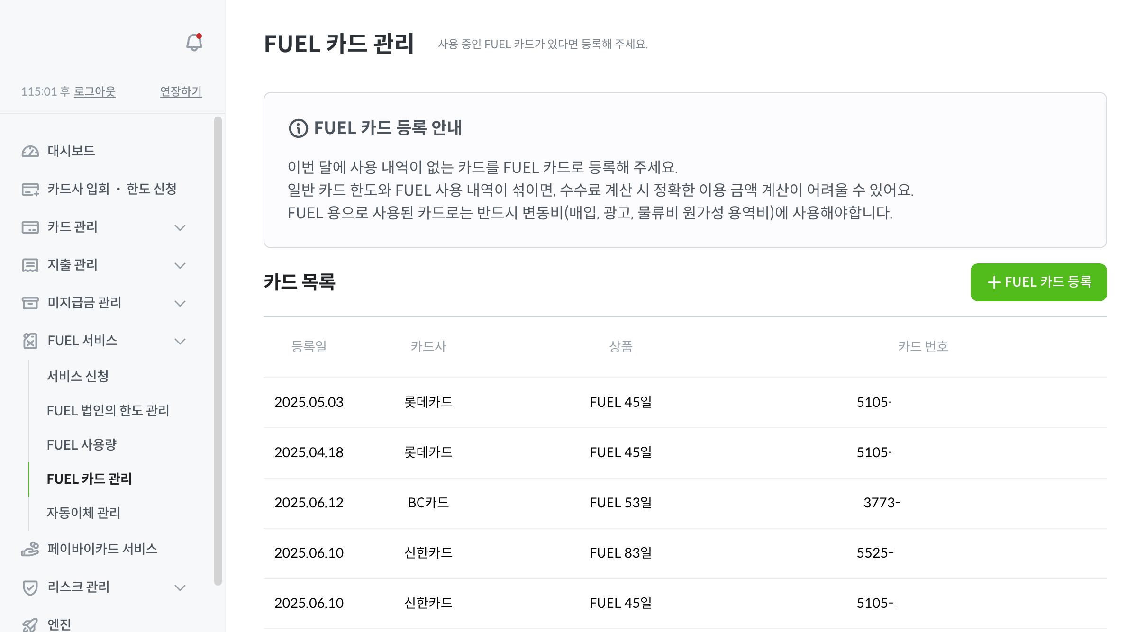Expand the 카드 관리 chevron
1127x632 pixels.
pyautogui.click(x=180, y=227)
